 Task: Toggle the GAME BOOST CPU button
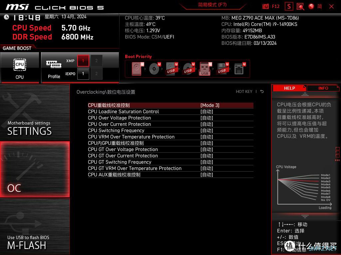click(x=20, y=68)
